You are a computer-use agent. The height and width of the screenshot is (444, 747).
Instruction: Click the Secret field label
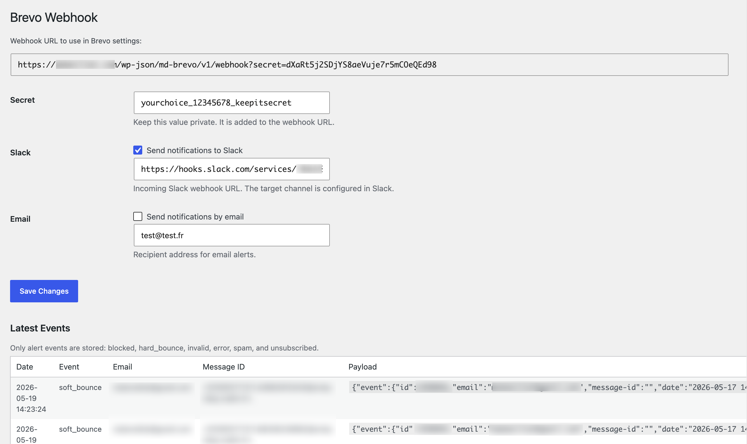click(22, 100)
